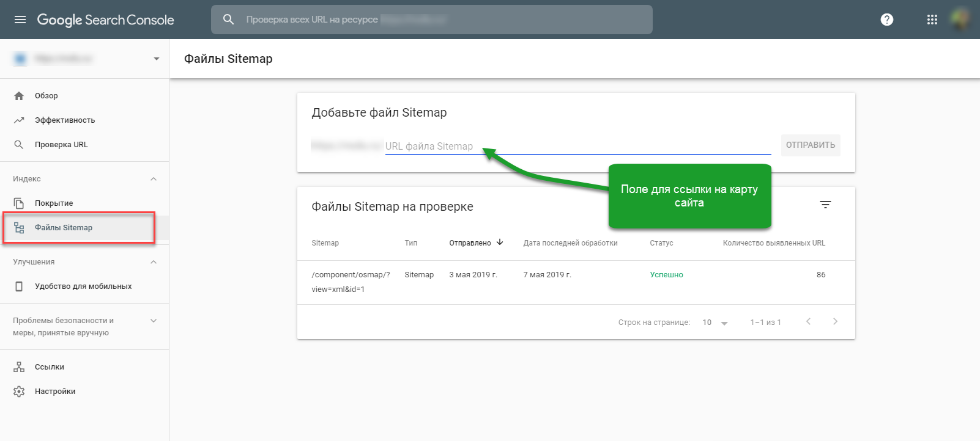This screenshot has height=441, width=980.
Task: Click the Sitemap type cell in row
Action: [419, 275]
